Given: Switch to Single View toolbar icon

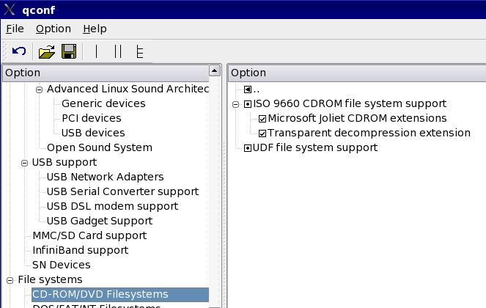Looking at the screenshot, I should [96, 51].
